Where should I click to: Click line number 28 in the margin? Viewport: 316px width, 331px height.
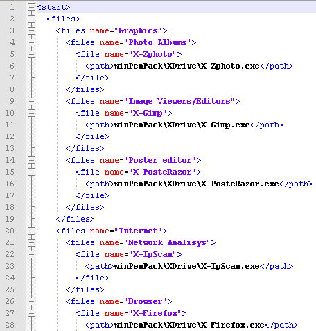tap(10, 325)
